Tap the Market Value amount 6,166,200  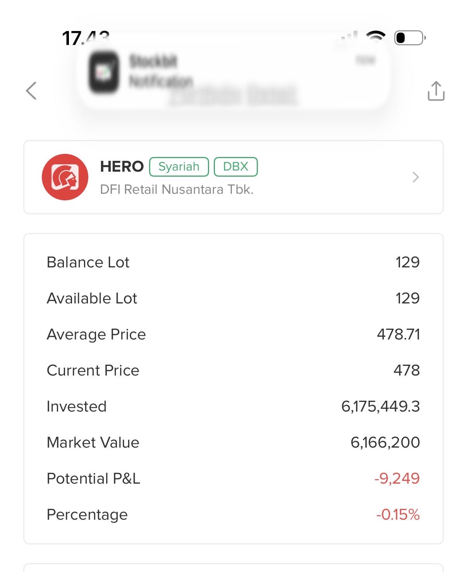tap(385, 443)
